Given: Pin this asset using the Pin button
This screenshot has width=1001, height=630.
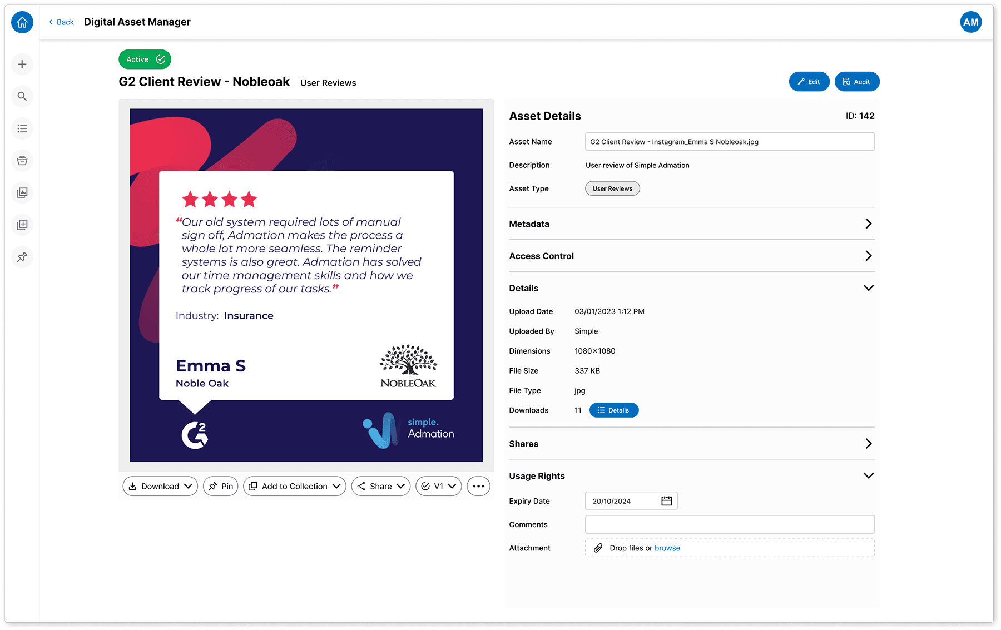Looking at the screenshot, I should (x=220, y=486).
